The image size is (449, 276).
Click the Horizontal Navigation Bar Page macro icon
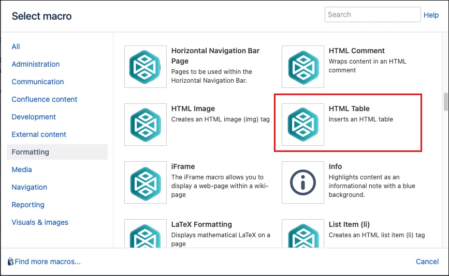point(146,67)
